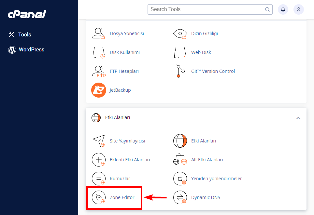
Task: Open the Yeniden yönlendirmeler link
Action: coord(216,179)
